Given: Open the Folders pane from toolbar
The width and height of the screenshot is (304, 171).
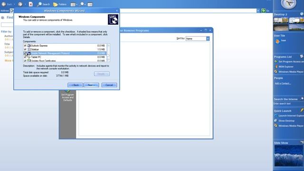Looking at the screenshot, I should click(x=60, y=4).
